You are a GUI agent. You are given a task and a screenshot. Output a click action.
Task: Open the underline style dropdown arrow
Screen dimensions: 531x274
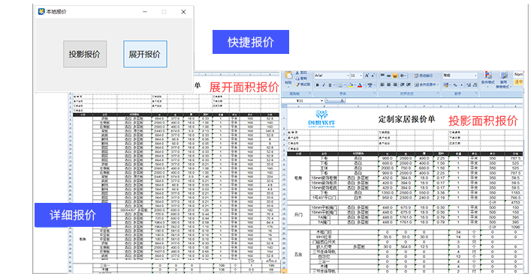(x=334, y=85)
